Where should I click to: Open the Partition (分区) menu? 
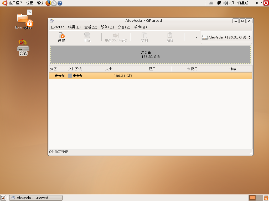124,27
